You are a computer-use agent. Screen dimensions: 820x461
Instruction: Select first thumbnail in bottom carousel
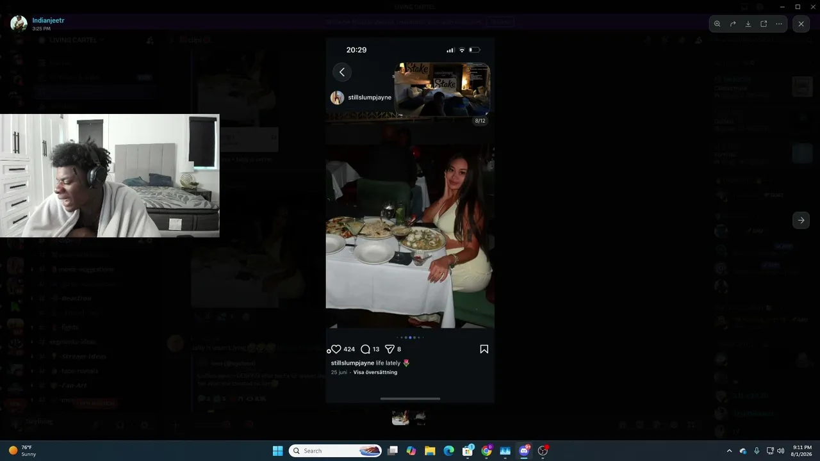pyautogui.click(x=401, y=418)
